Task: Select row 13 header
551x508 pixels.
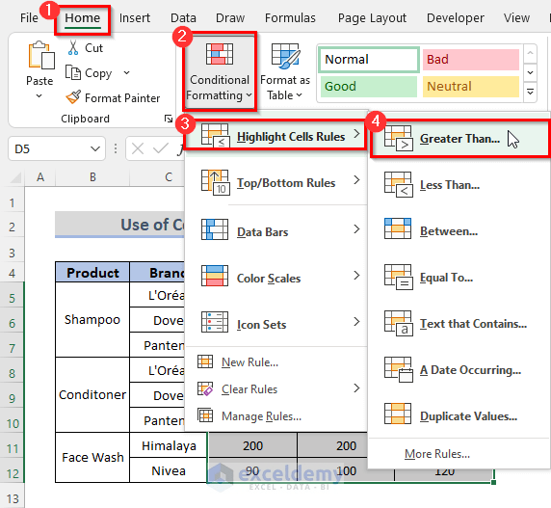Action: 13,498
